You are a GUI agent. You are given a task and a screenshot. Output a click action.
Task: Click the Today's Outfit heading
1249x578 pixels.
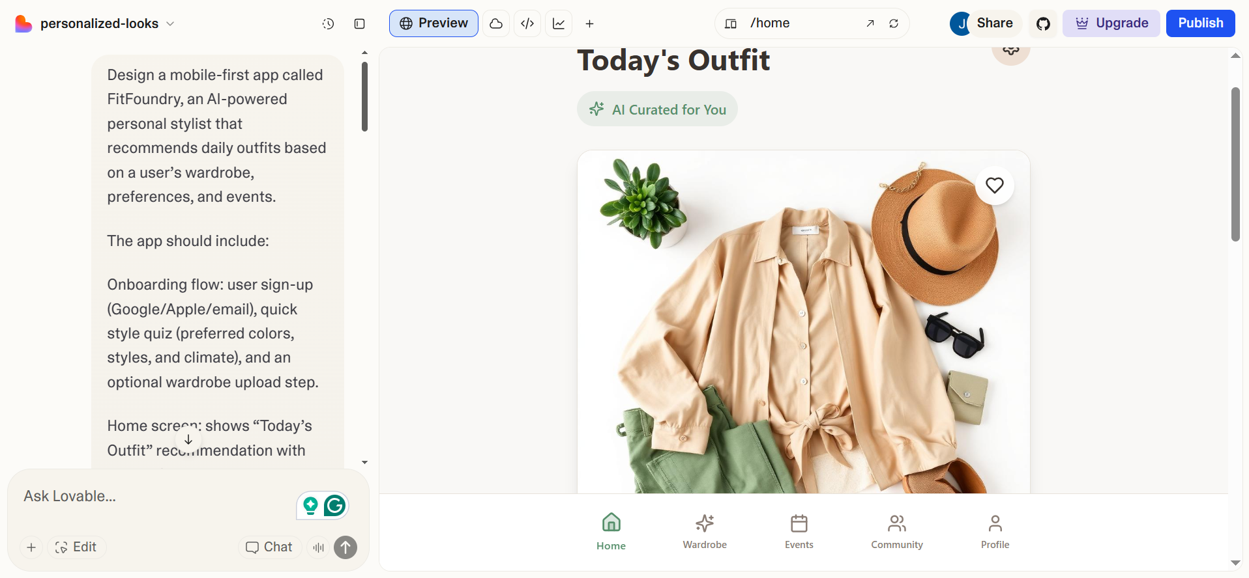click(673, 61)
